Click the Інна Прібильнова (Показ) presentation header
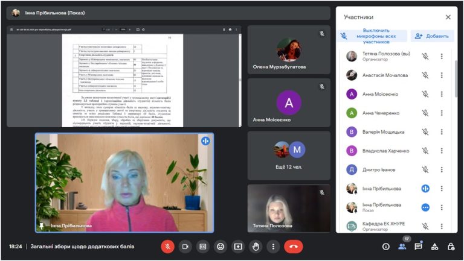The height and width of the screenshot is (261, 464). point(168,13)
